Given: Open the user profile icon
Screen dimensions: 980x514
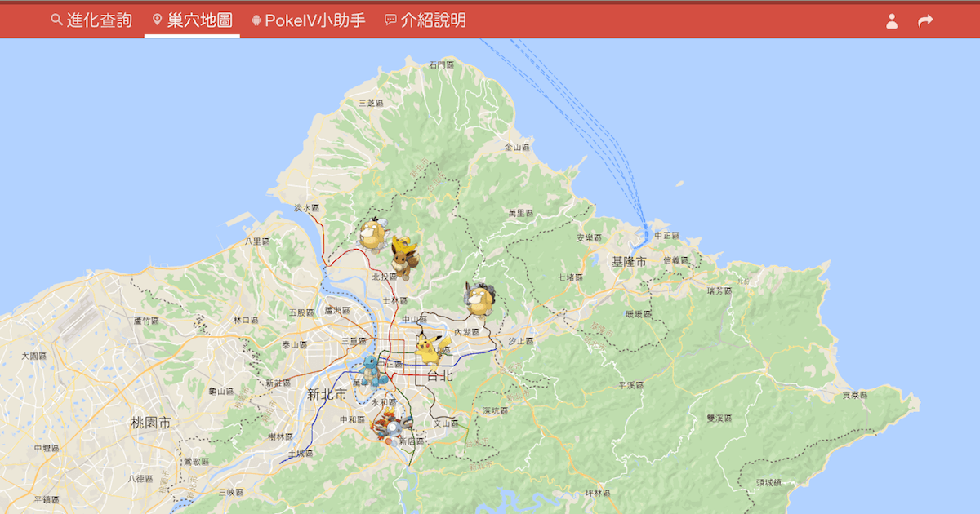Looking at the screenshot, I should tap(892, 21).
